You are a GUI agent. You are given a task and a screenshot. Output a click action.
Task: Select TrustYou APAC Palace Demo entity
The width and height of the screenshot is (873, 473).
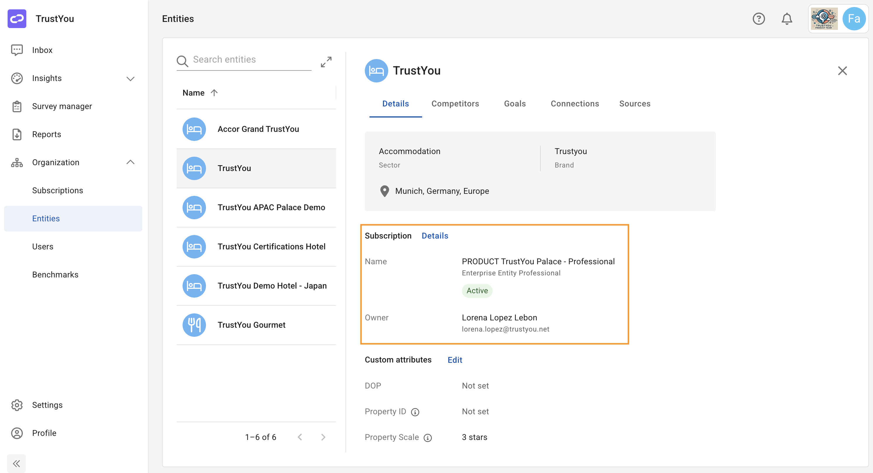click(x=256, y=208)
